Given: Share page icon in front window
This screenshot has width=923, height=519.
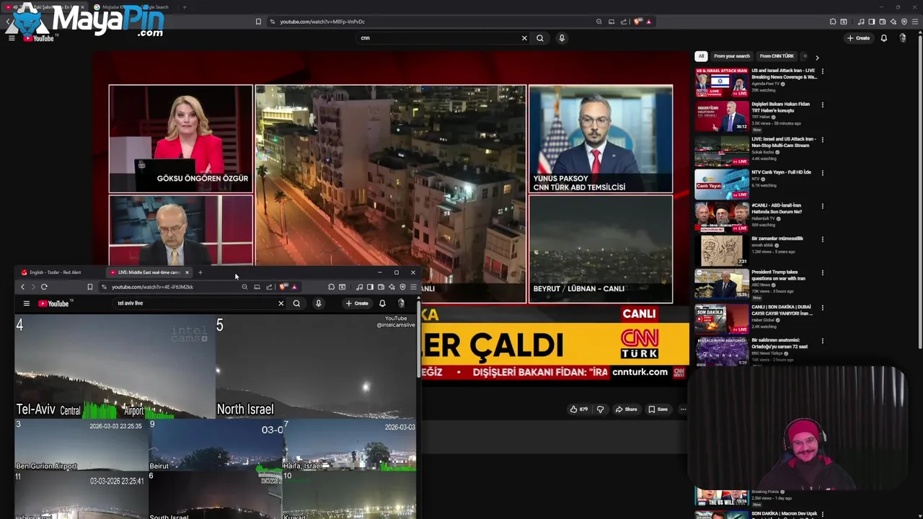Looking at the screenshot, I should (x=269, y=287).
